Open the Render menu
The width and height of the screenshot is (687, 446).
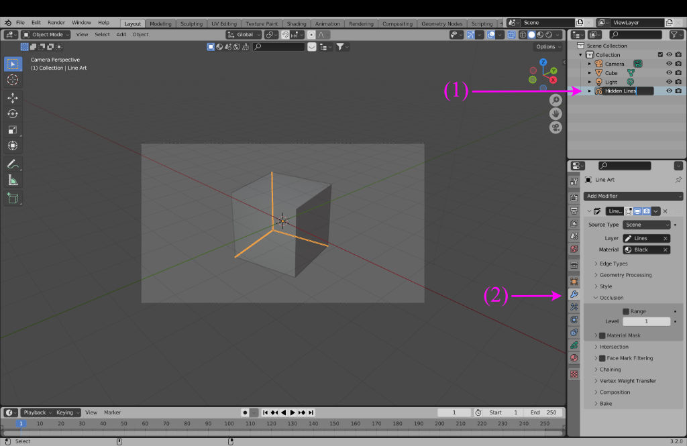tap(56, 23)
